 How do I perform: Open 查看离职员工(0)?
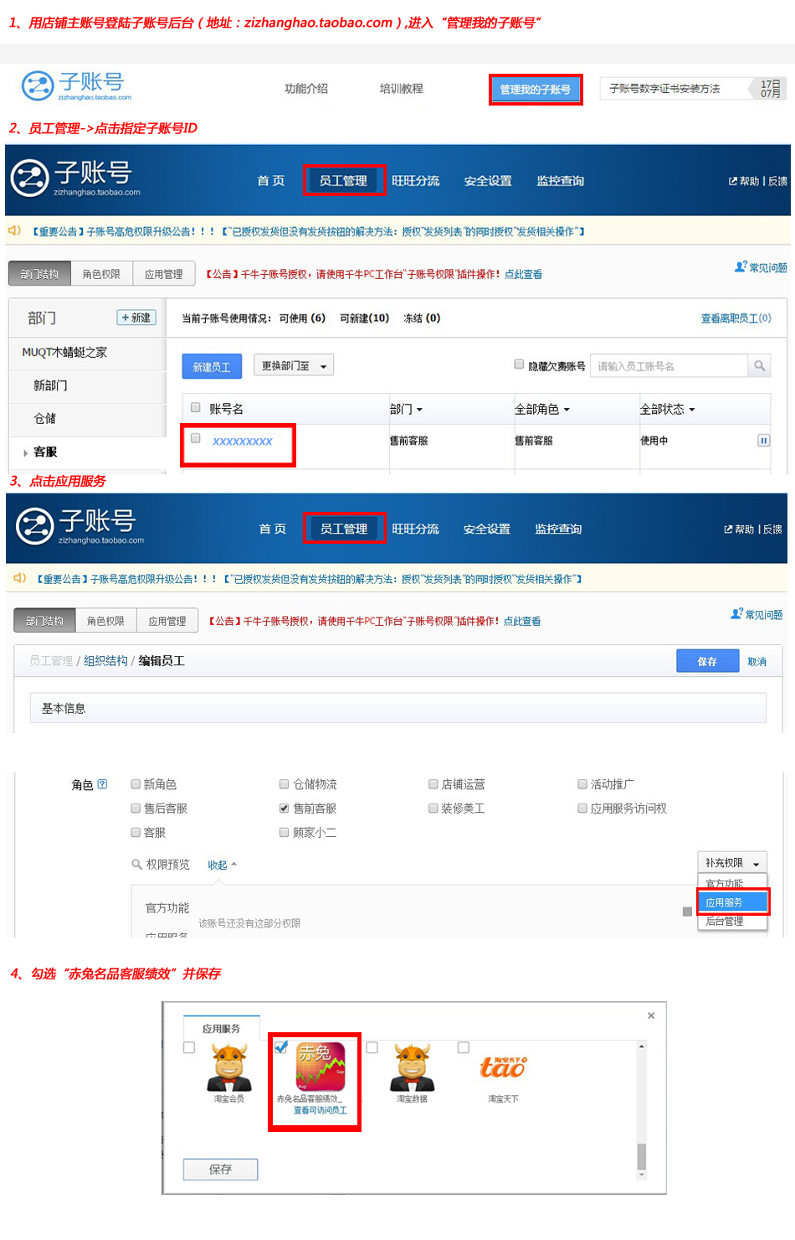(x=736, y=318)
